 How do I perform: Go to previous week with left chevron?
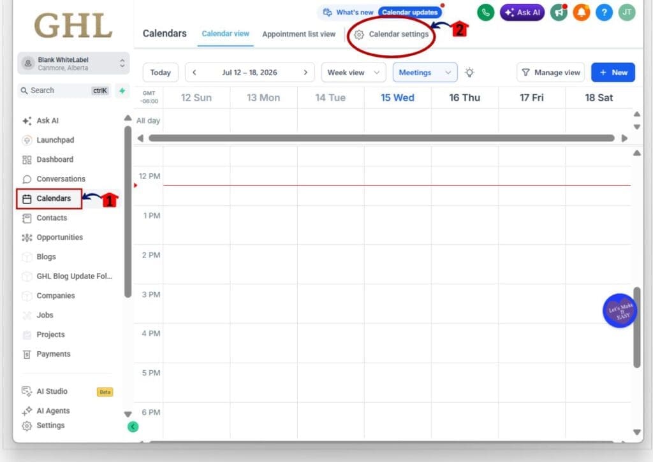(x=194, y=73)
